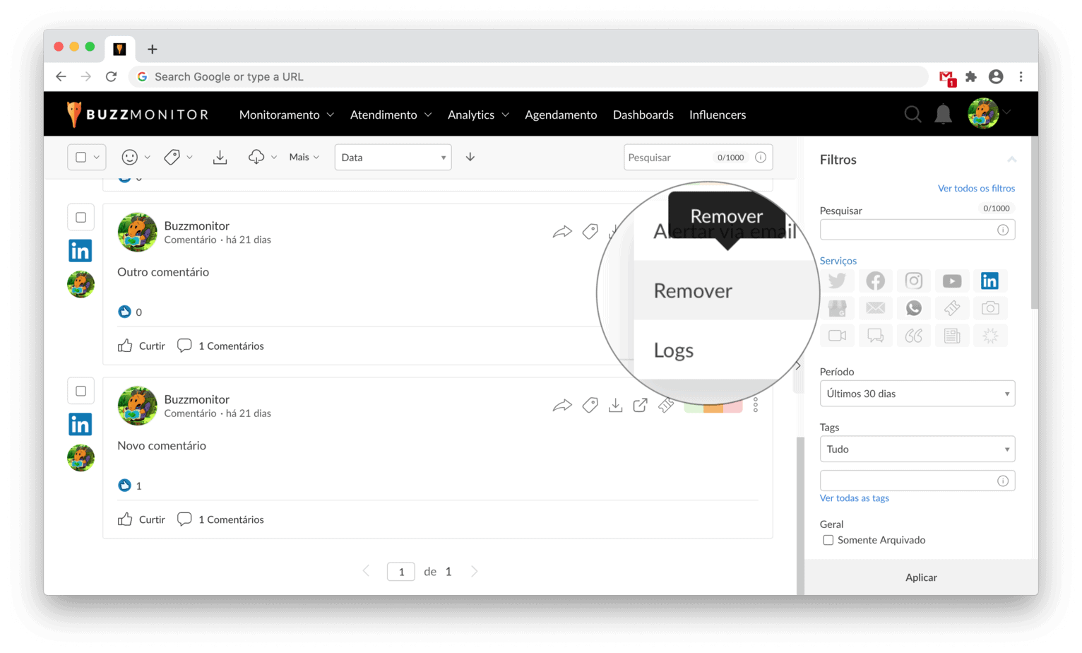Tick the 'Novo comentário' post checkbox

pos(81,391)
